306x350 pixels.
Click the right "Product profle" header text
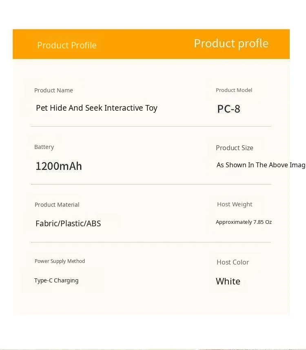tap(231, 44)
